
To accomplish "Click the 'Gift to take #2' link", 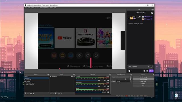I will (x=148, y=17).
